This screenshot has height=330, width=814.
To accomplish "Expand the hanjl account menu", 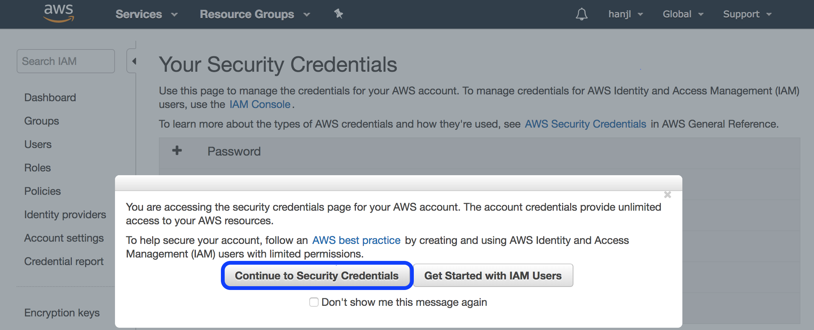I will click(625, 14).
